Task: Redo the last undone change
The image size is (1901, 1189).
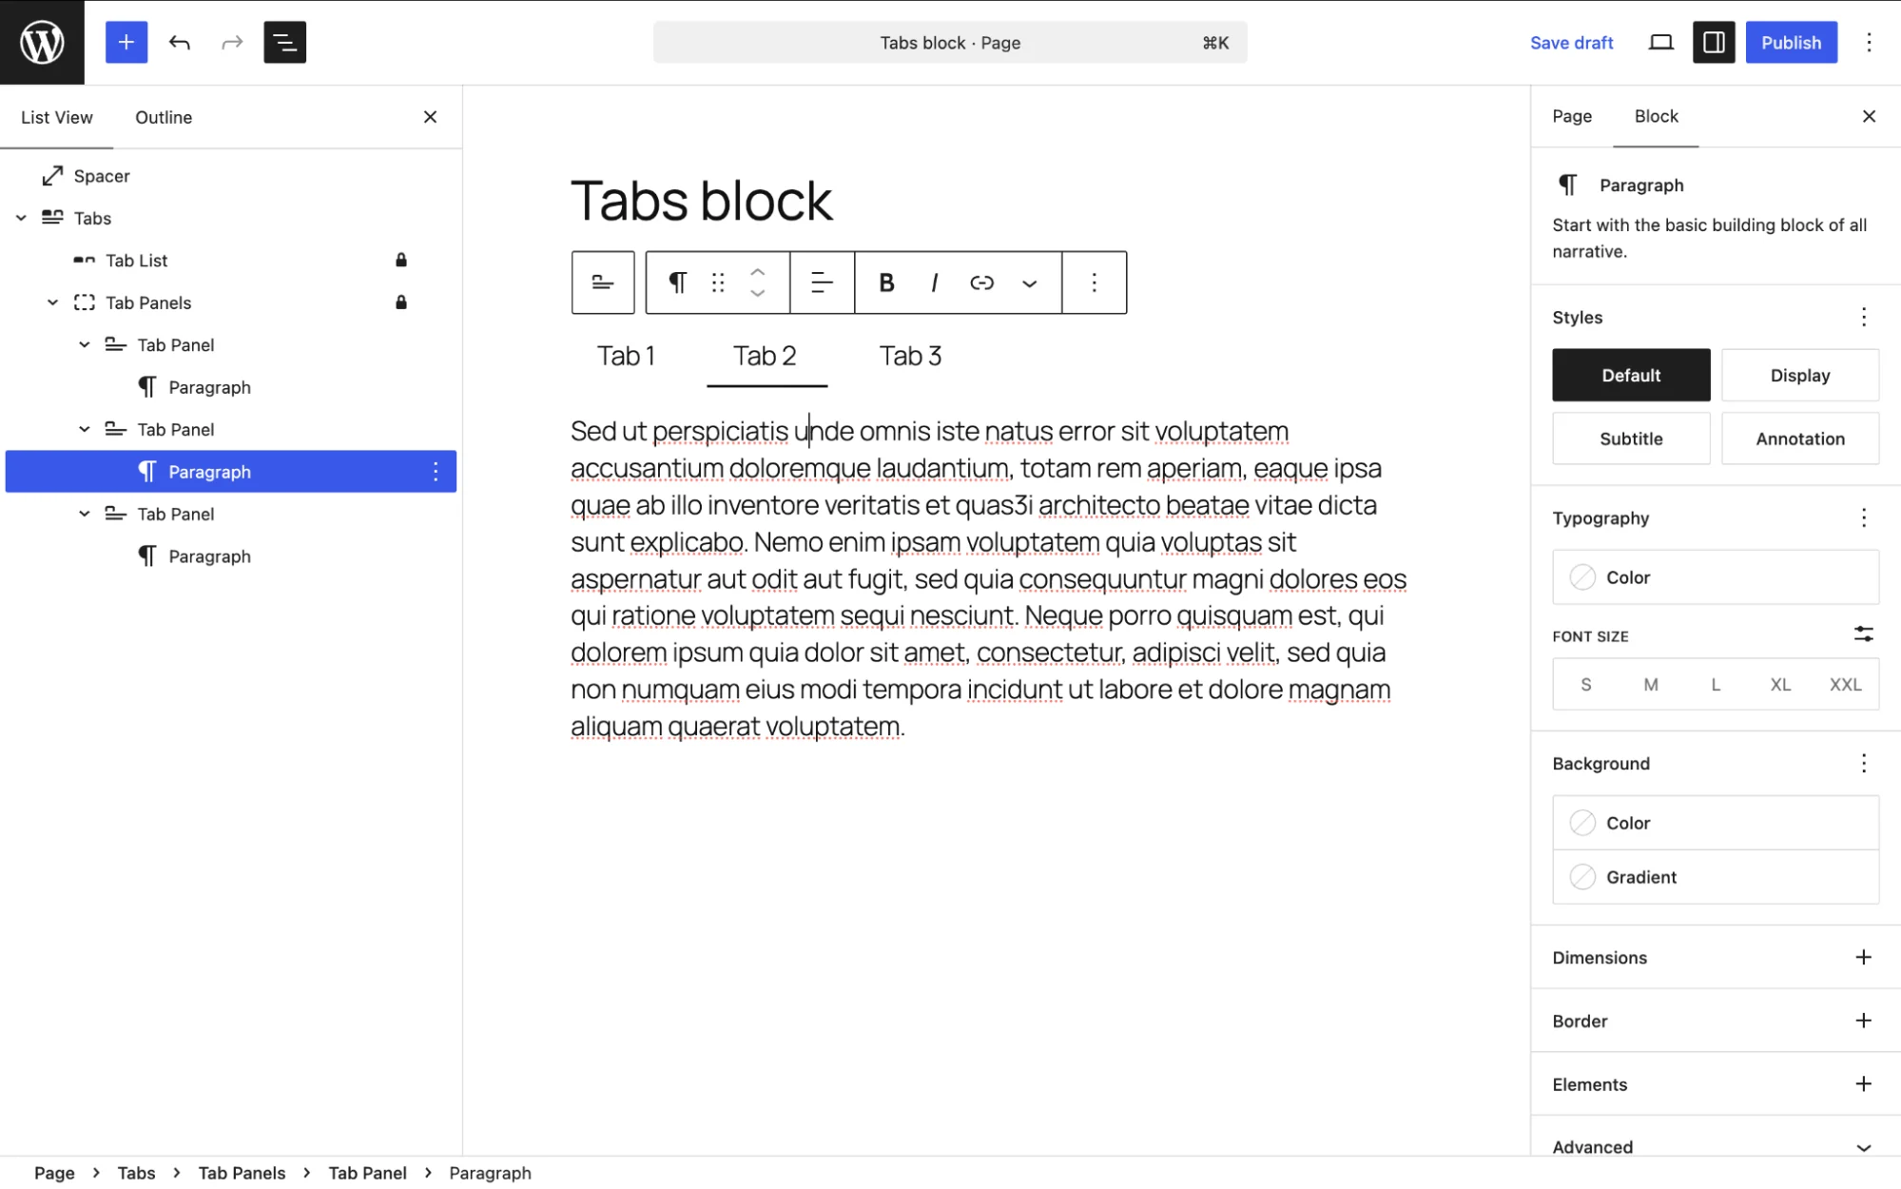Action: 232,42
